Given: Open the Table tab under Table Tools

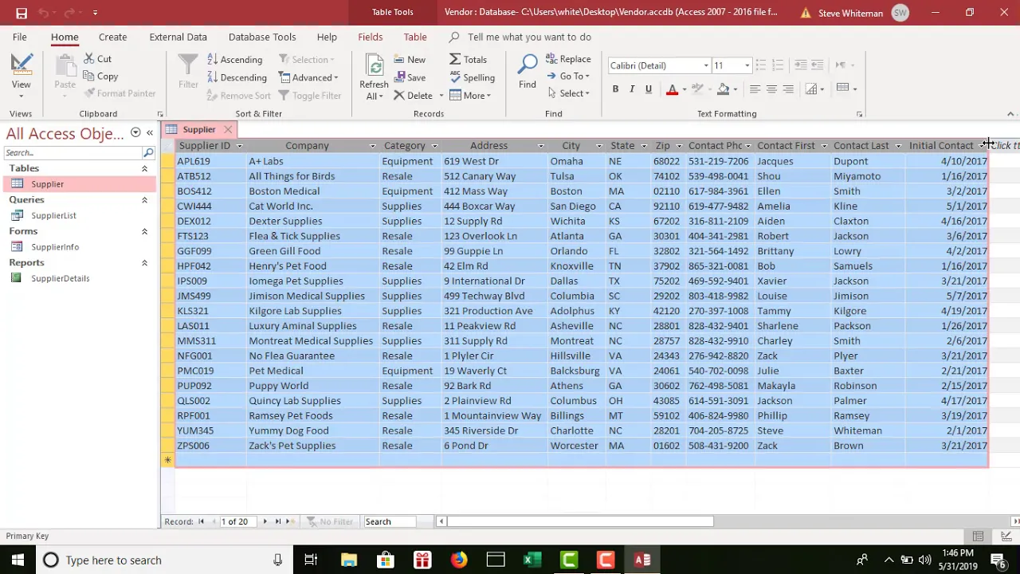Looking at the screenshot, I should (415, 37).
